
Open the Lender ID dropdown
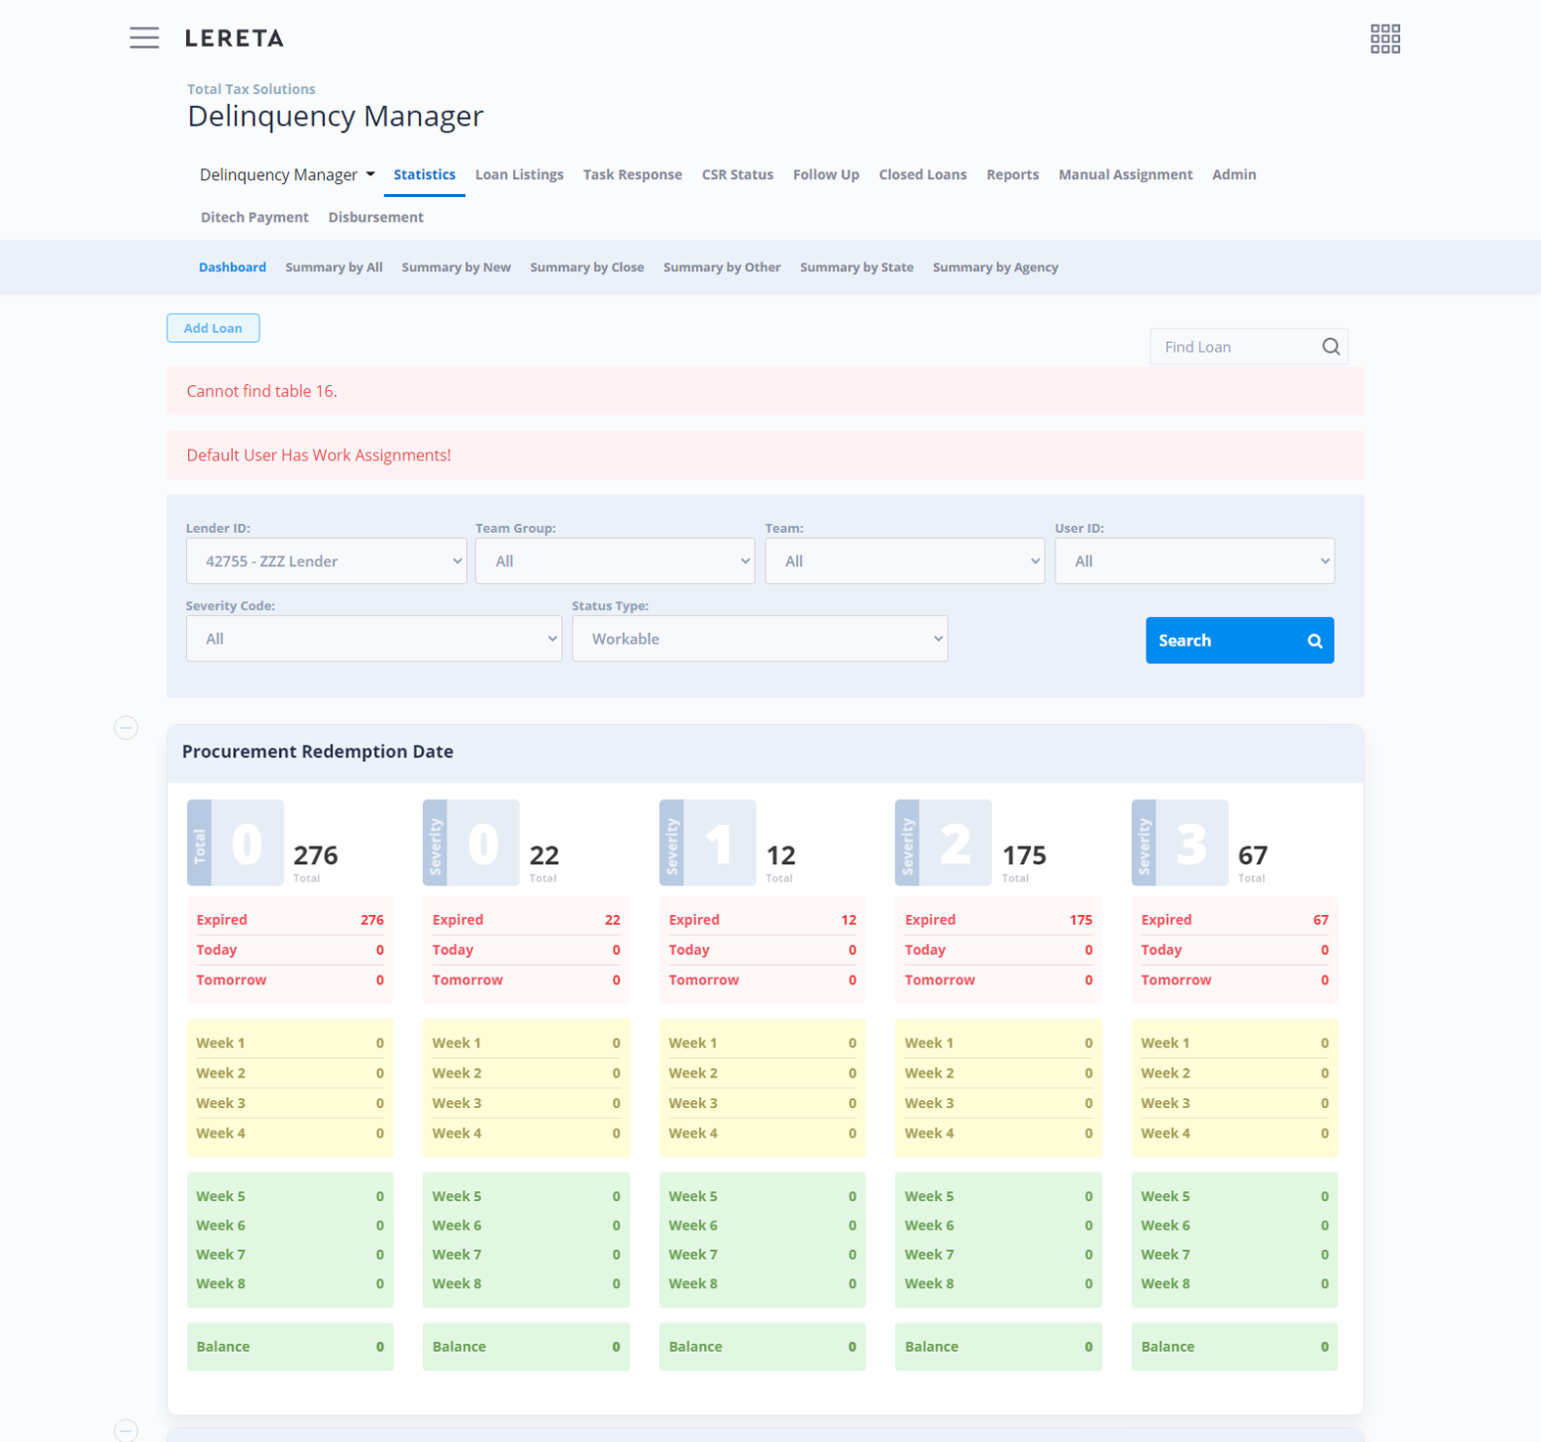point(326,561)
